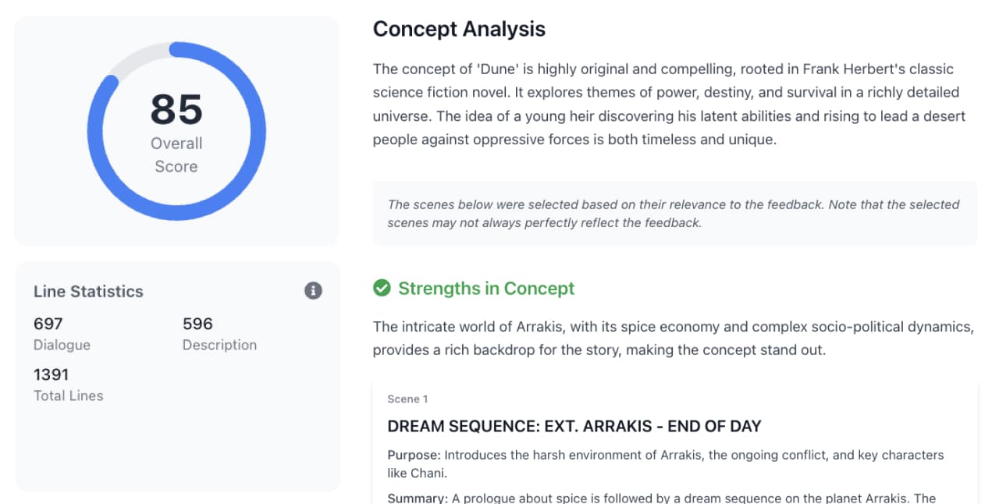
Task: Click the 1391 Total Lines value
Action: pos(52,374)
